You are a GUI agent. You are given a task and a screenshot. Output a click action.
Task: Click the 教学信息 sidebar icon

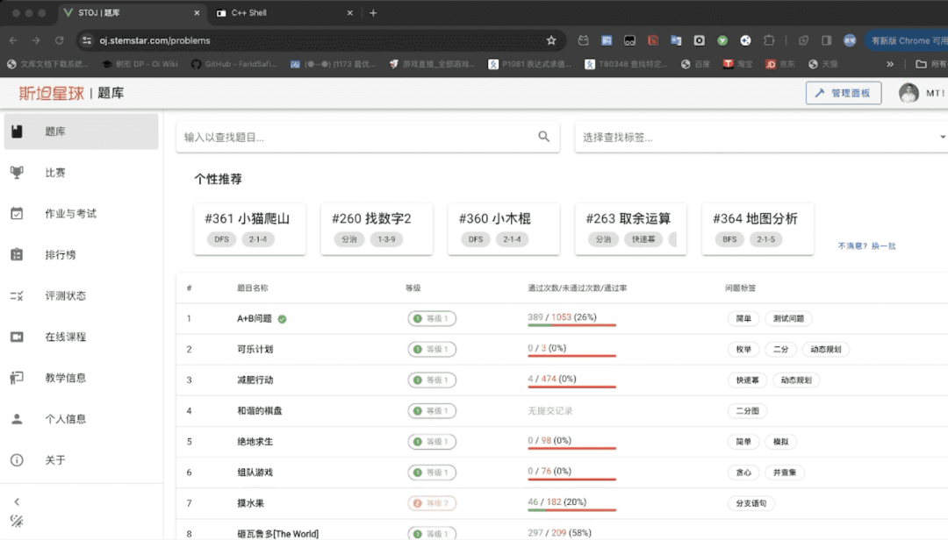pos(17,378)
